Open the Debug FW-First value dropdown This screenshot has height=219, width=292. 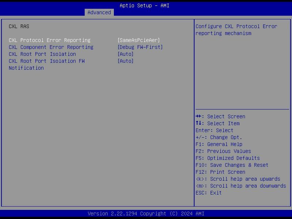coord(140,47)
